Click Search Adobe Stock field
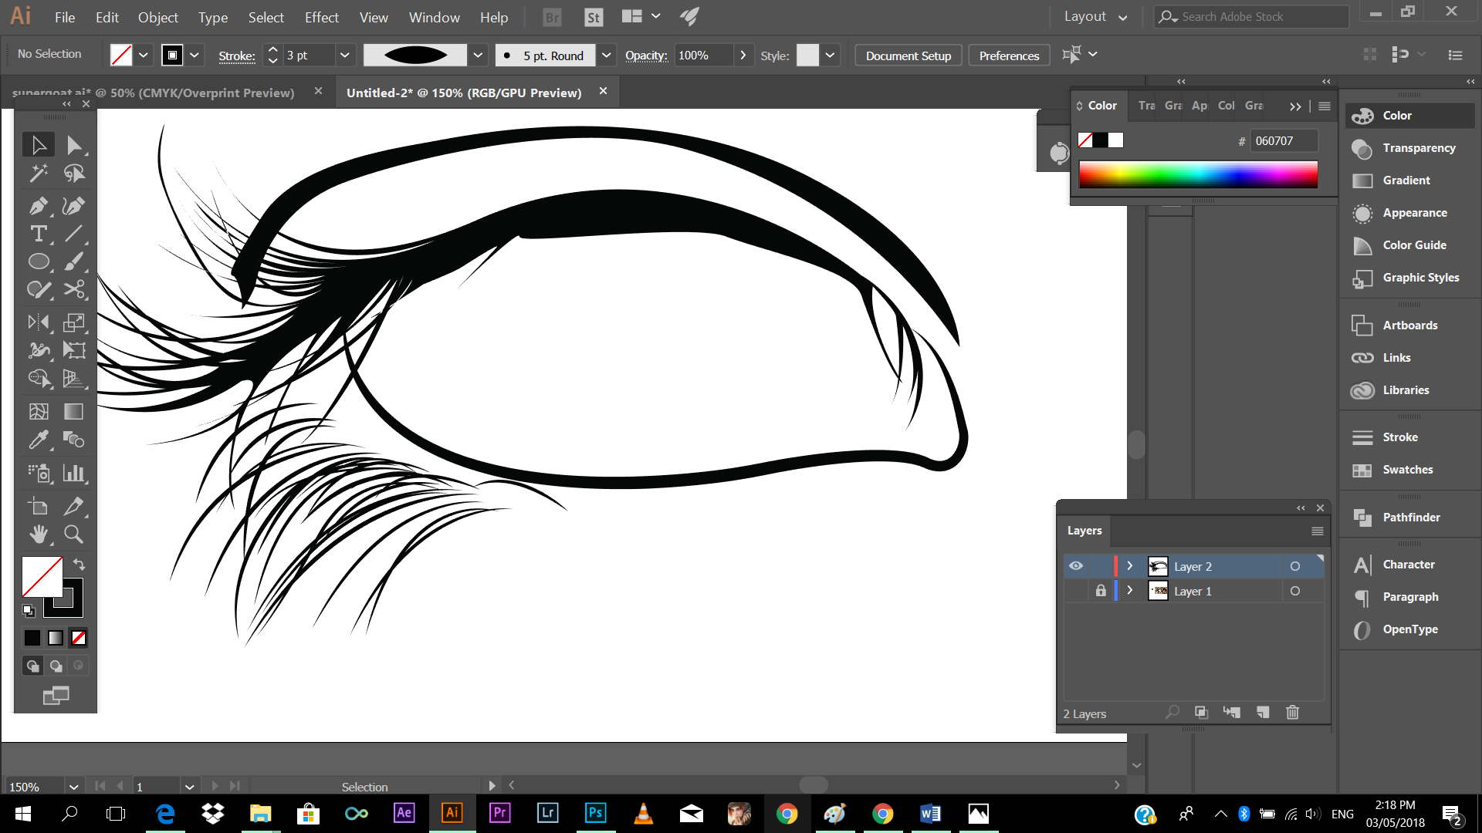Screen dimensions: 1482x833 pyautogui.click(x=1252, y=16)
